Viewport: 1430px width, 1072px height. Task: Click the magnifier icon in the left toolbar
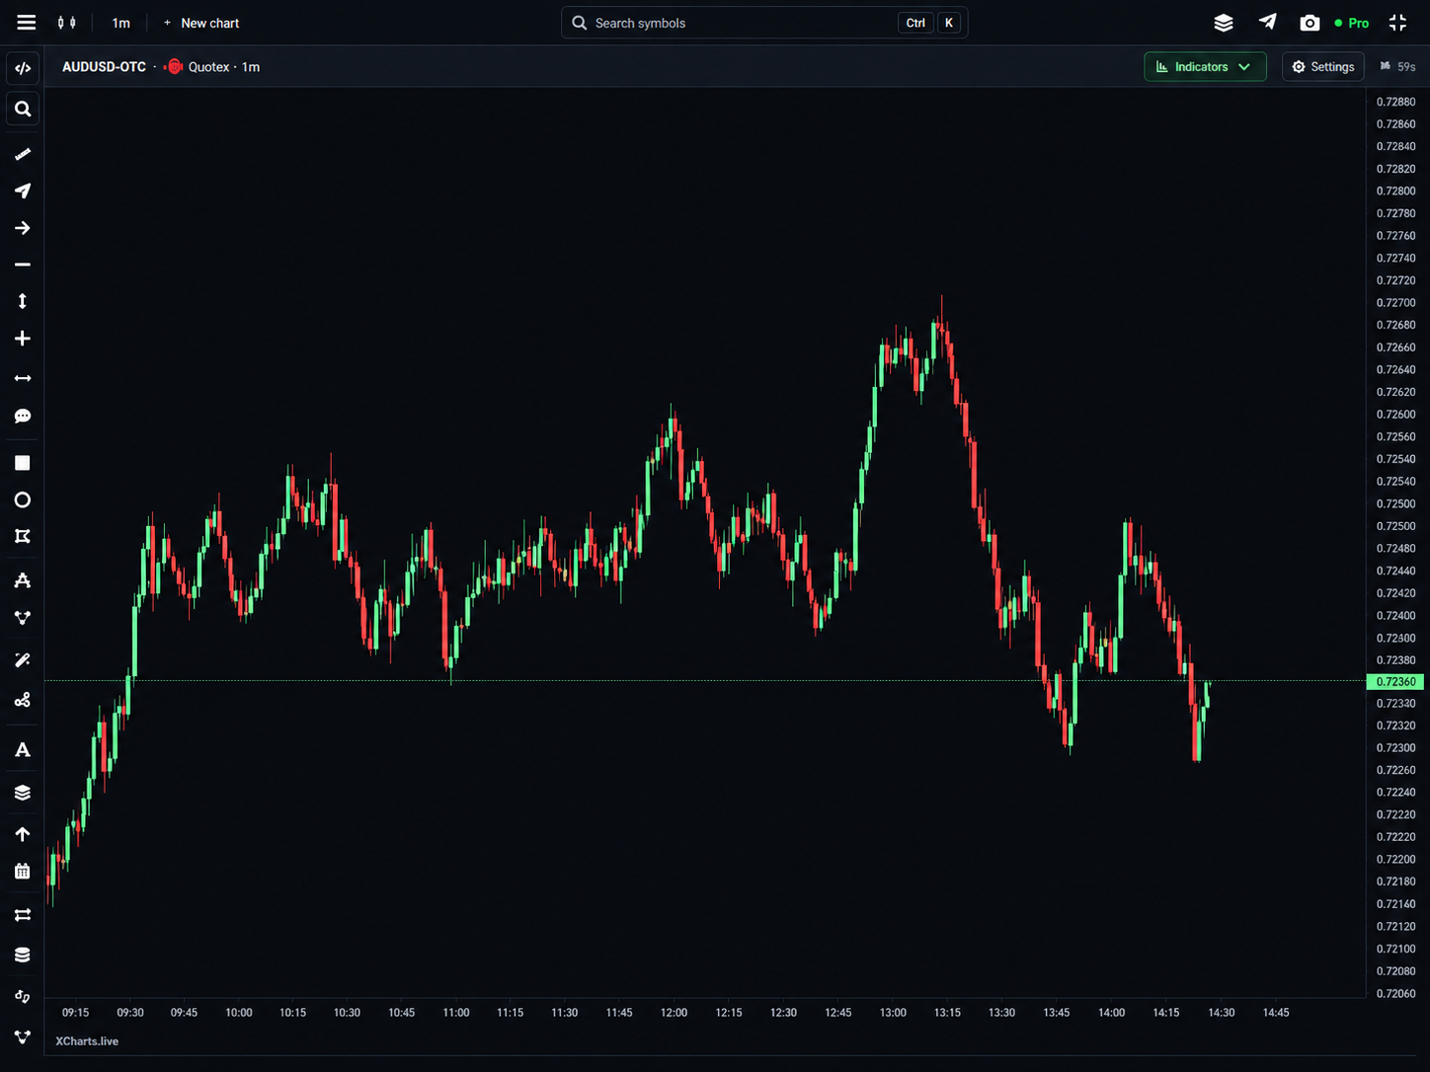point(23,109)
